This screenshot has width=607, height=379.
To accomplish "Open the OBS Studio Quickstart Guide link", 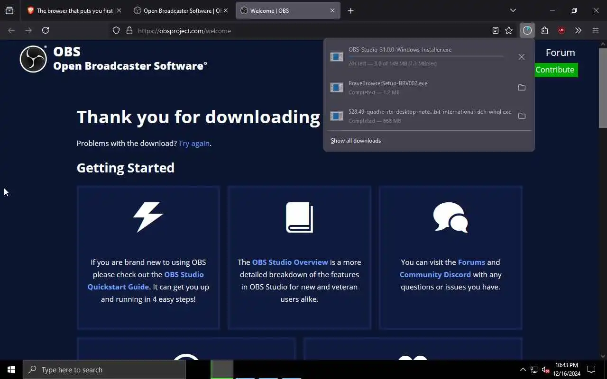I will (146, 280).
